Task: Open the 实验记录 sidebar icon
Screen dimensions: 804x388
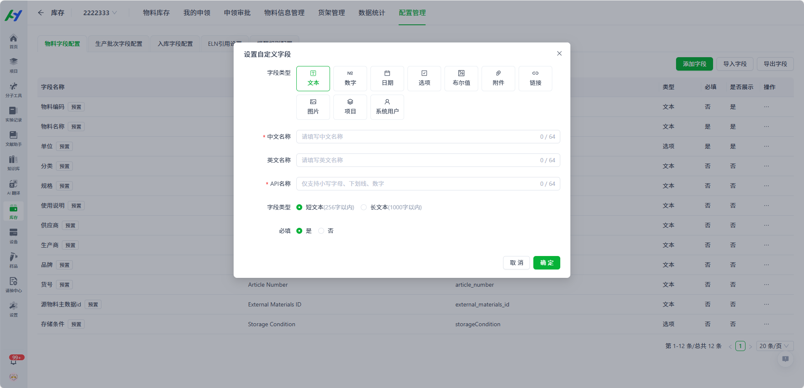Action: click(13, 114)
